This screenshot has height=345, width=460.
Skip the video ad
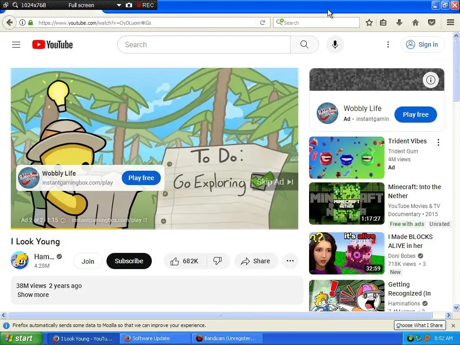pyautogui.click(x=274, y=182)
